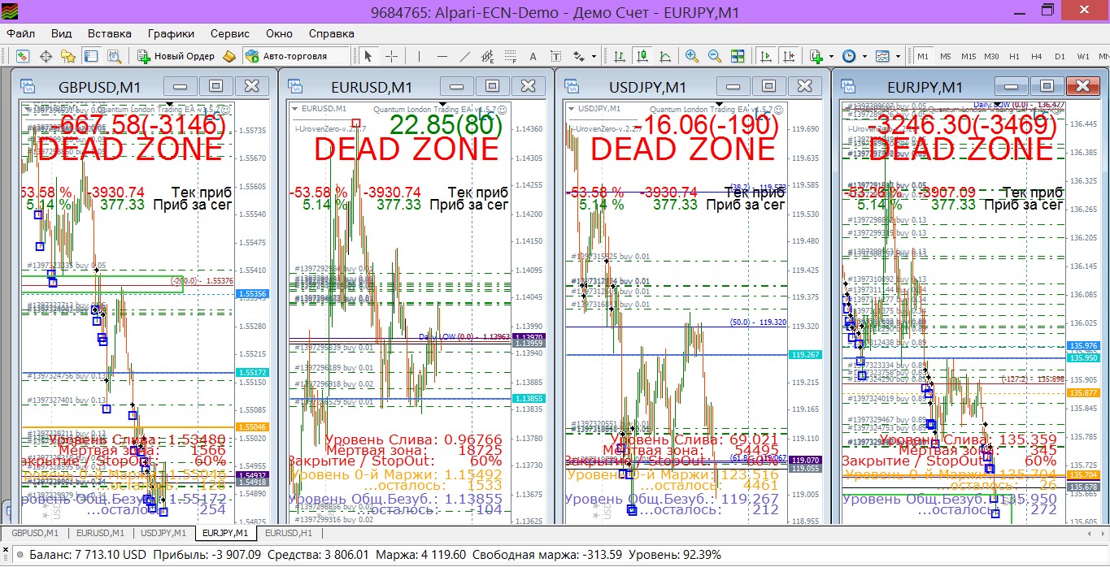Click the Zoom Out magnifier icon
The width and height of the screenshot is (1110, 567).
point(715,56)
